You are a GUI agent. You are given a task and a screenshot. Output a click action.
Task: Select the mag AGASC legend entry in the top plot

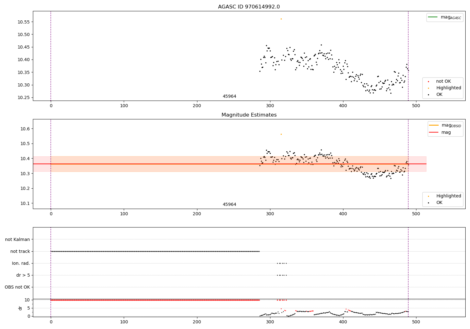[x=445, y=17]
